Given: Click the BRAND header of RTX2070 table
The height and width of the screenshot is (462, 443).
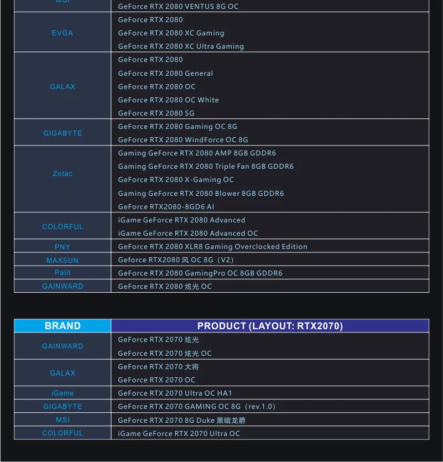Looking at the screenshot, I should [62, 325].
